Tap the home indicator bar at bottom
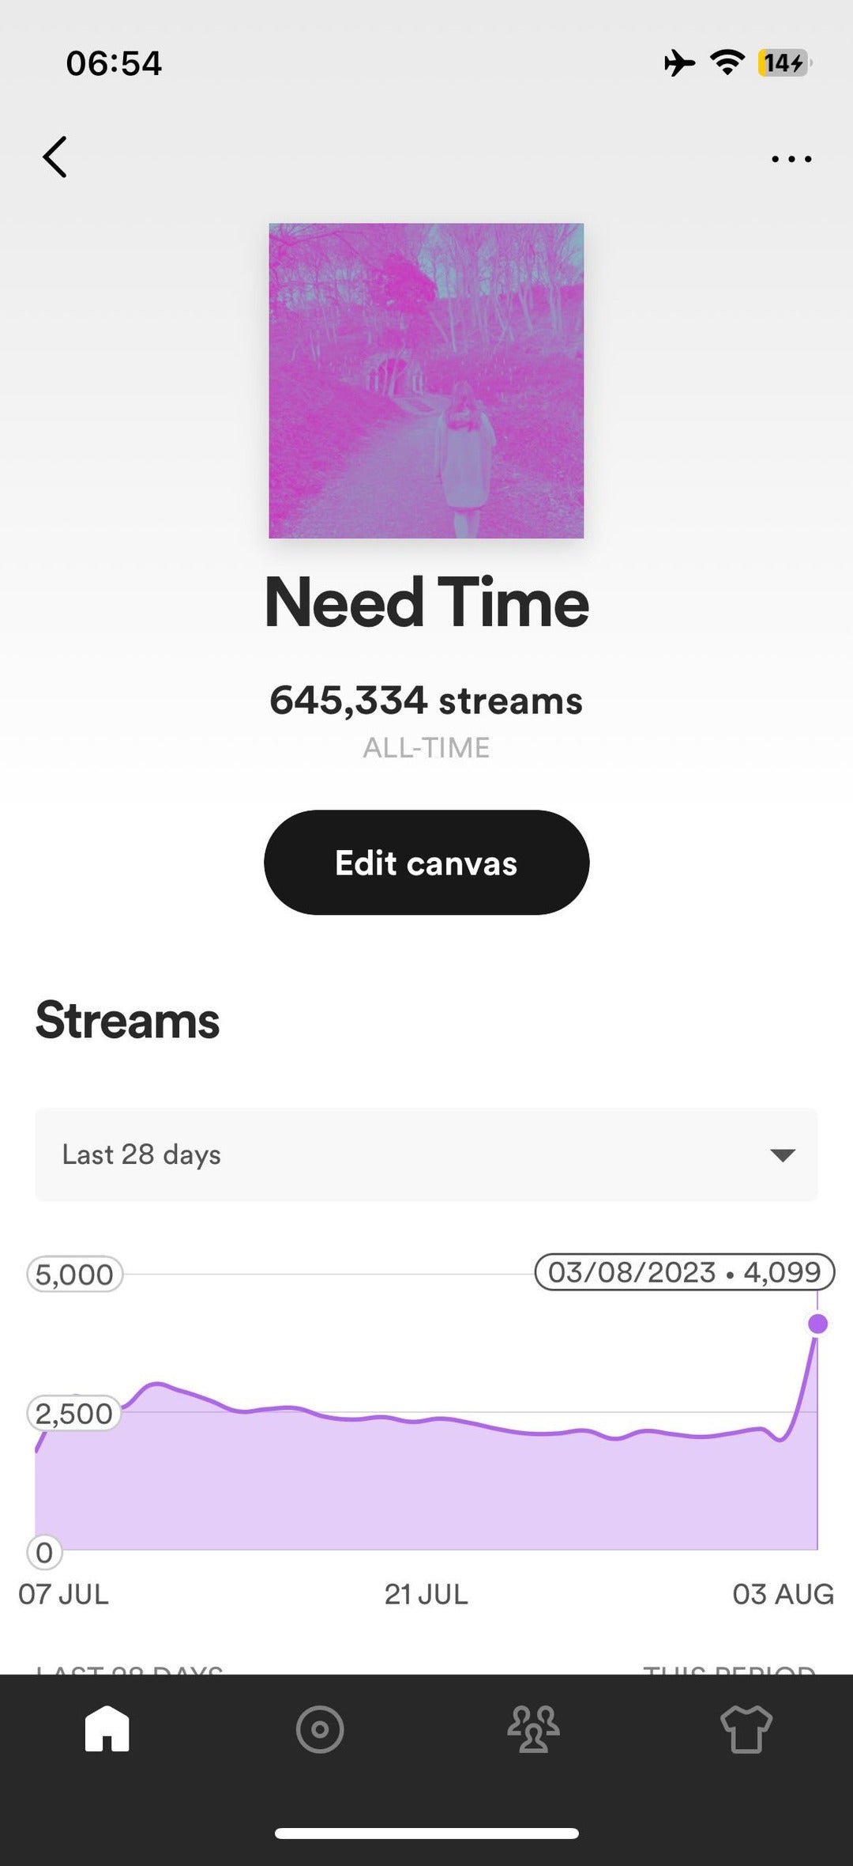Screen dimensions: 853x1866 click(426, 1833)
